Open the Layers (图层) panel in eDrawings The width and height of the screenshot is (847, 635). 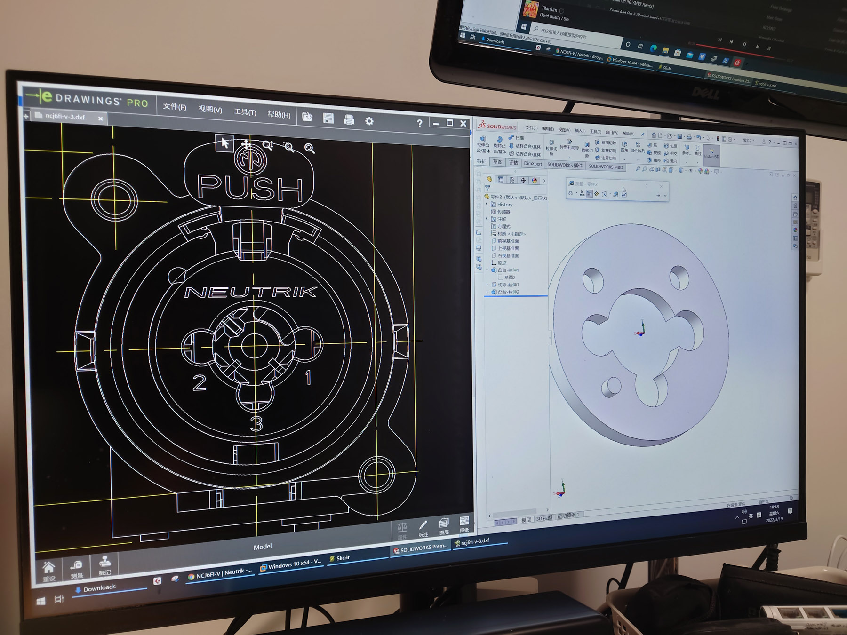444,526
